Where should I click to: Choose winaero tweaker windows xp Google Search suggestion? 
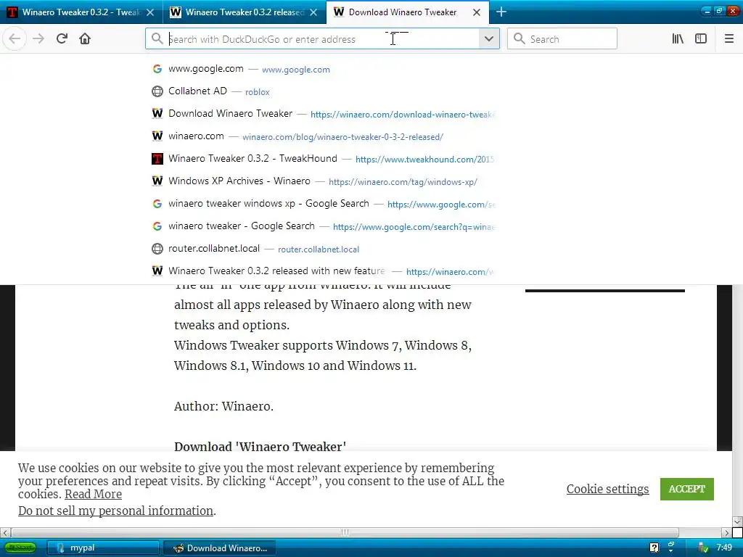click(x=322, y=204)
